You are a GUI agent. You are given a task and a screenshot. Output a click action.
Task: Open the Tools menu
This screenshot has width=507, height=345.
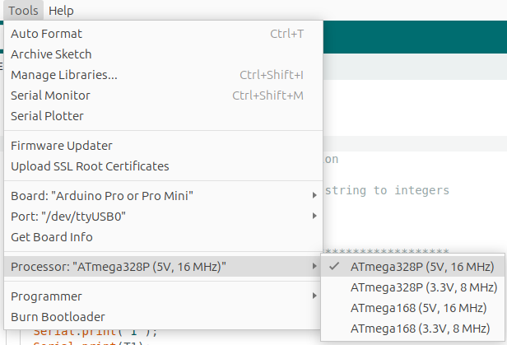pyautogui.click(x=23, y=11)
